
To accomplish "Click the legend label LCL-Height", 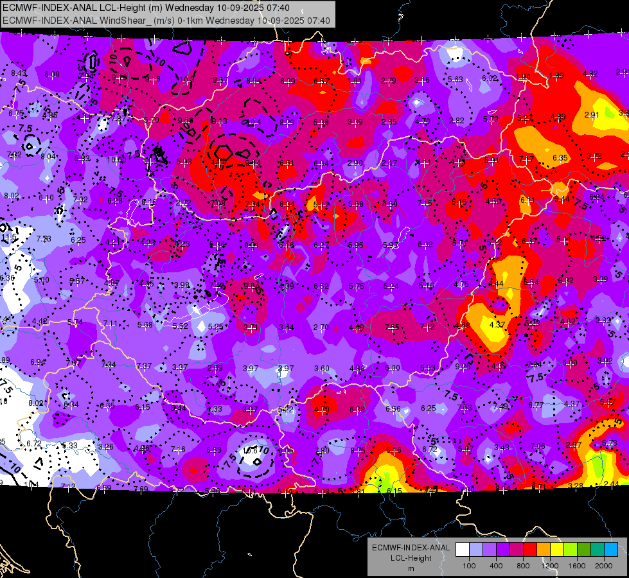I will 411,558.
